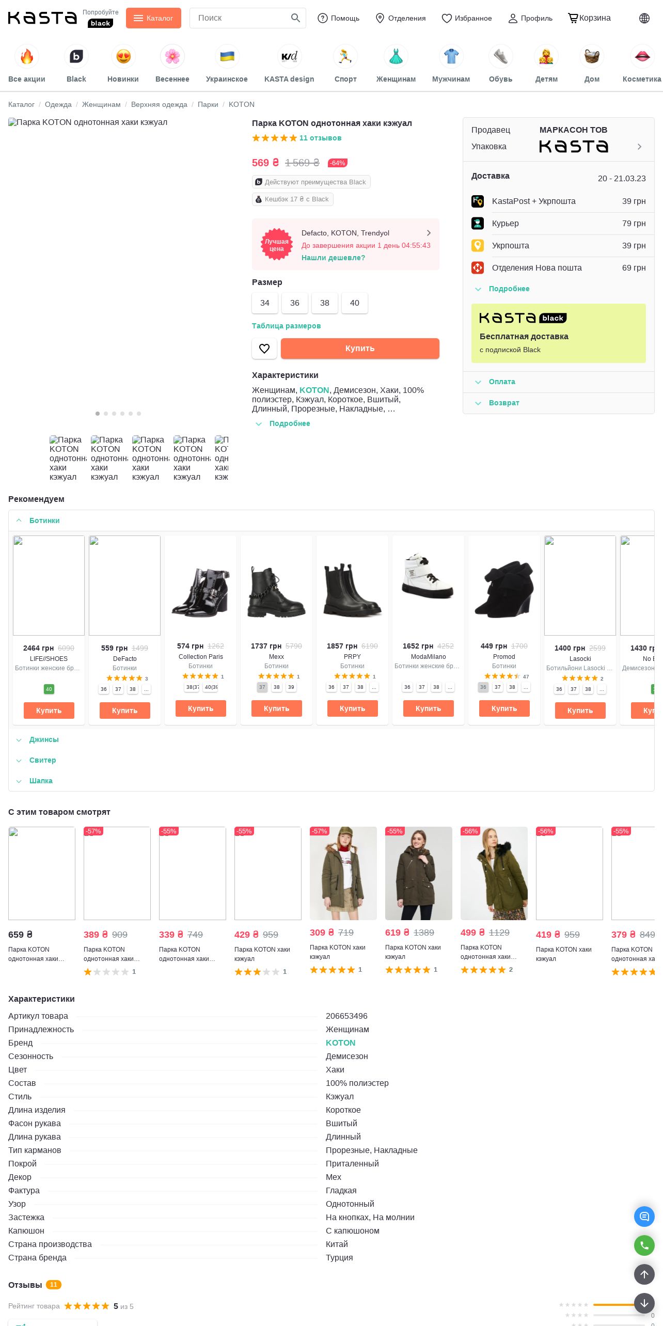
Task: Open the Defacto, KOTON, Trendyol promo arrow
Action: pyautogui.click(x=429, y=233)
